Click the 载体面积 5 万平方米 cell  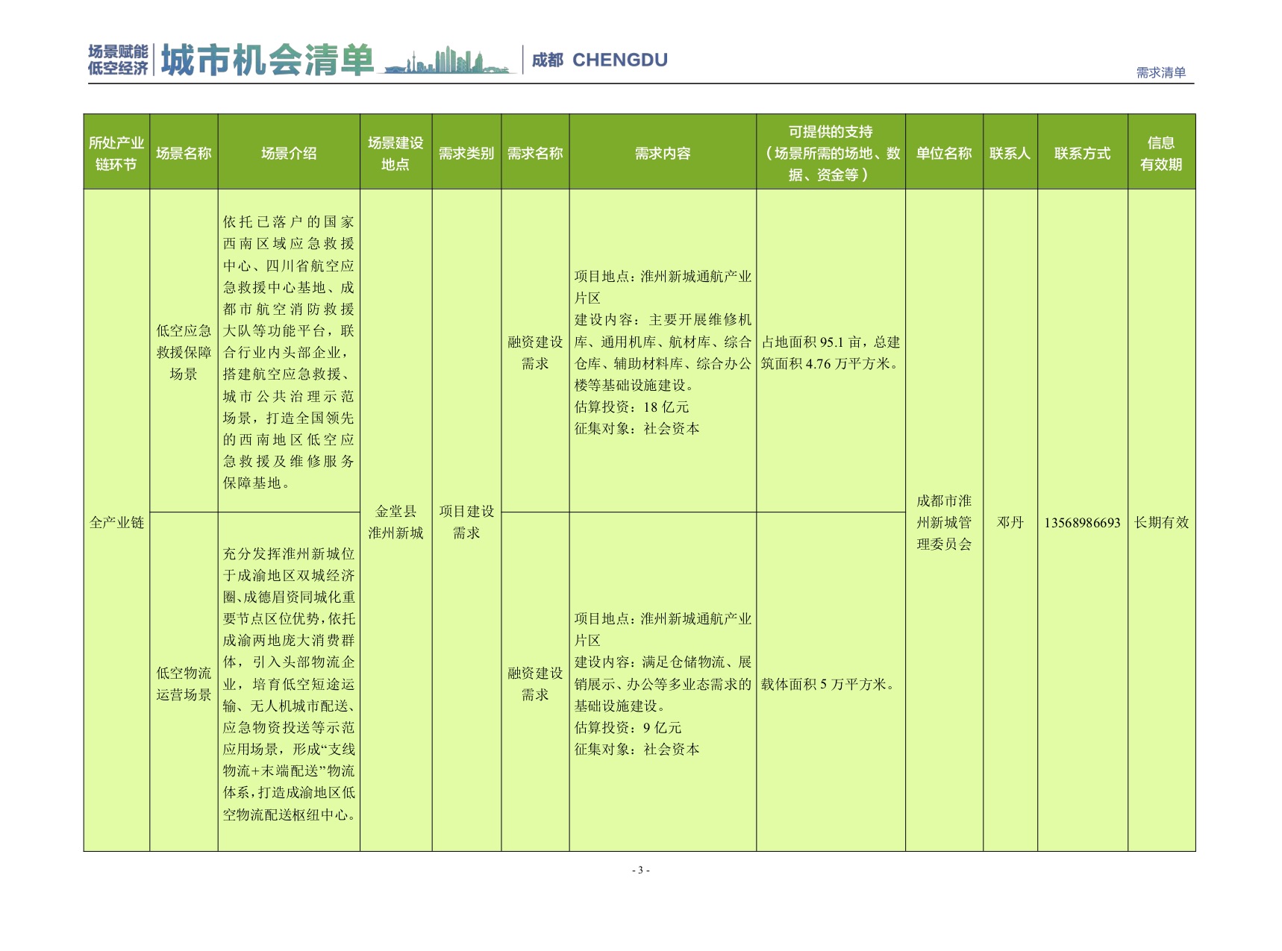pos(828,684)
